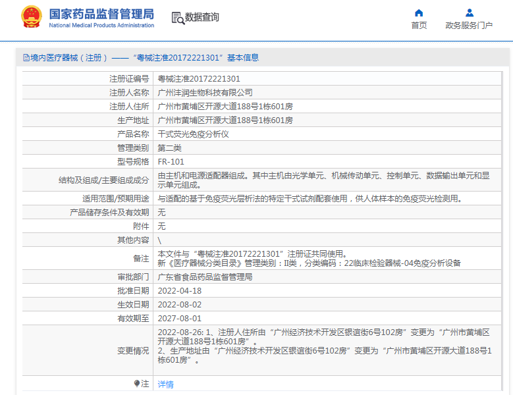Screen dimensions: 513x395
Task: Click the 审批部门 label
Action: coord(133,277)
